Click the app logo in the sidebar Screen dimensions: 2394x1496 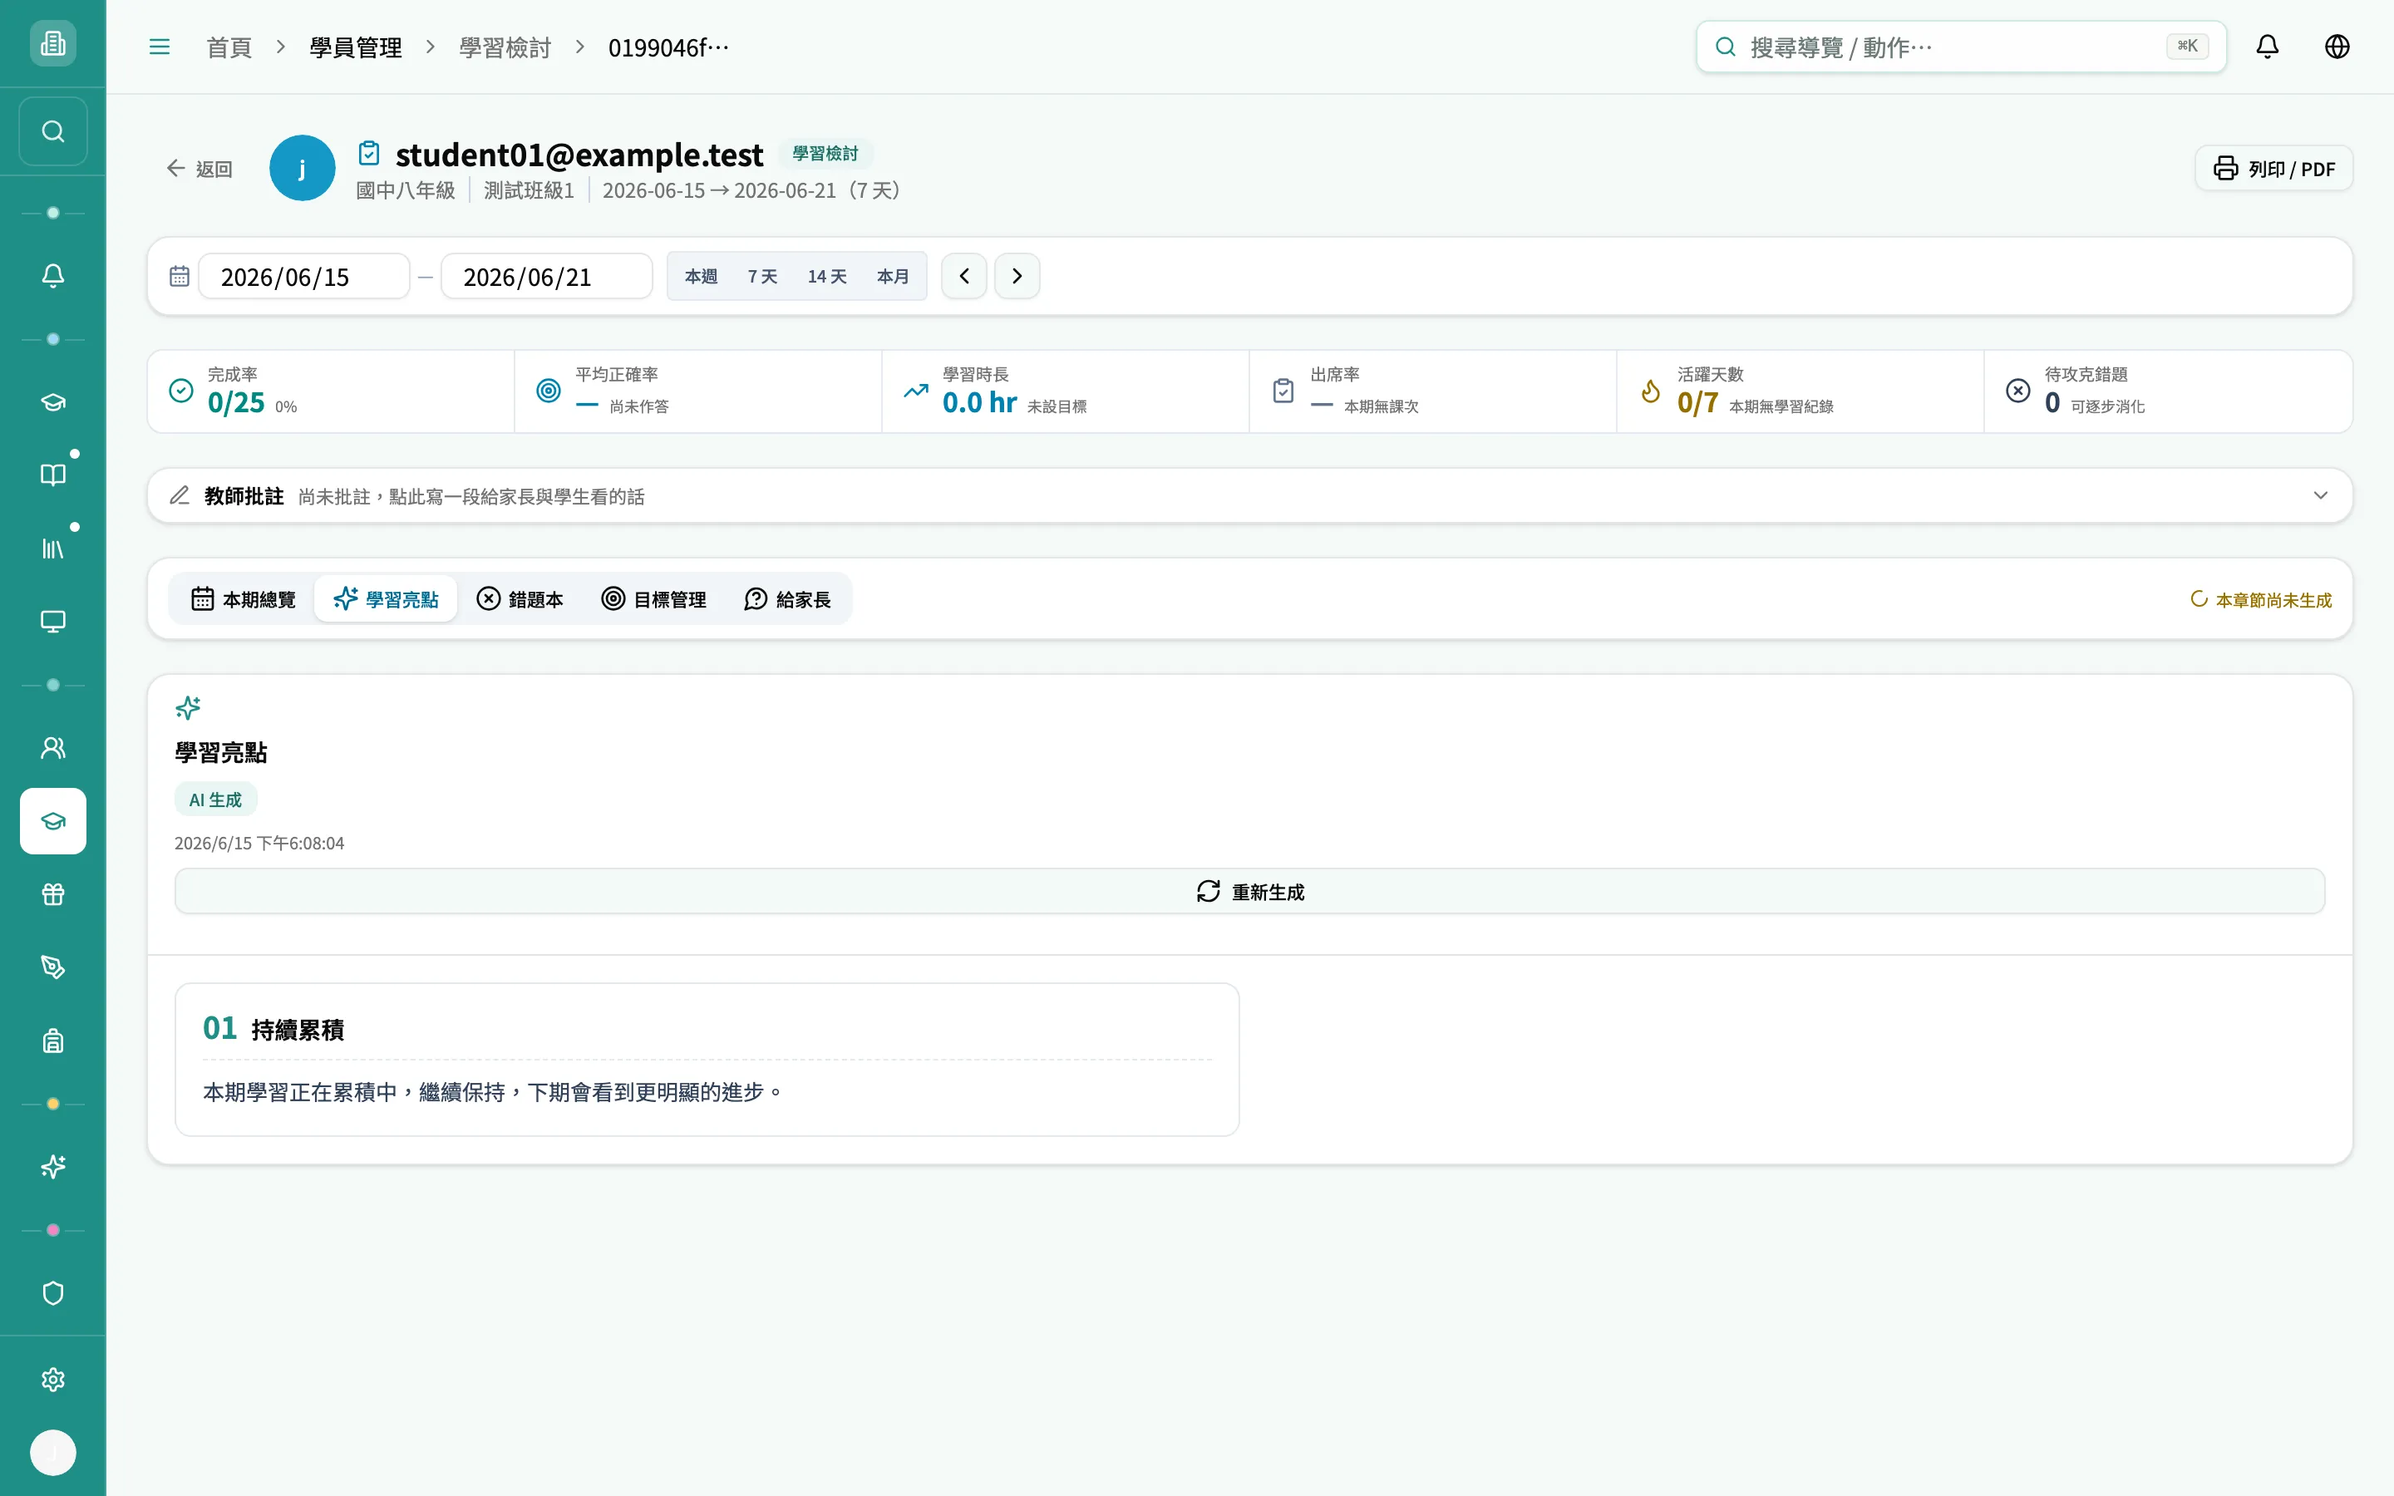[x=52, y=43]
